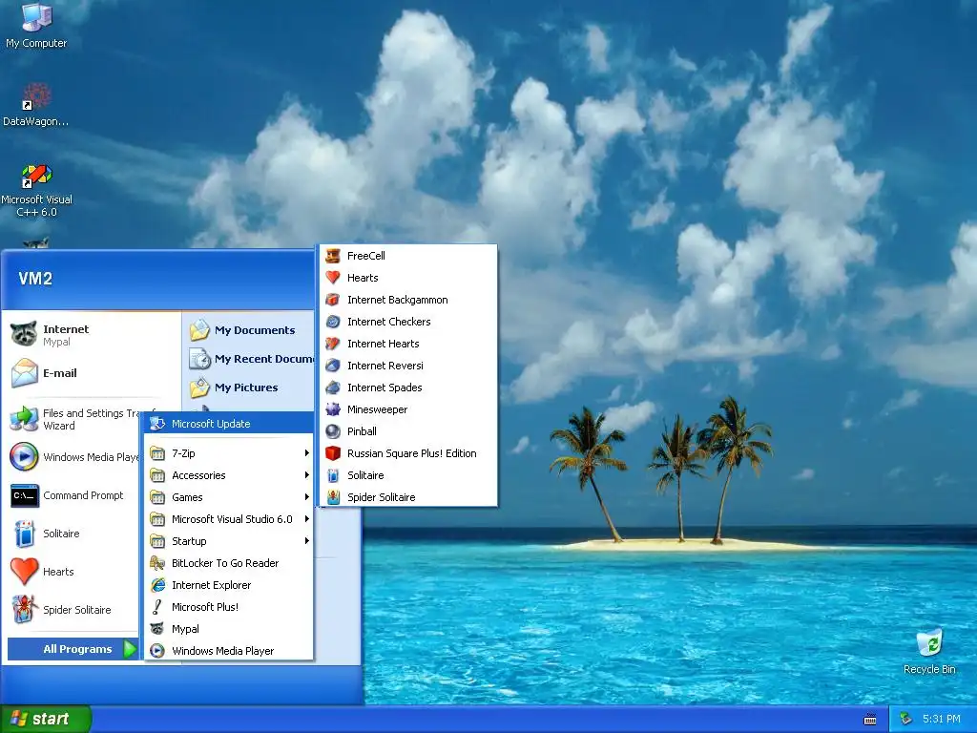
Task: Click the Start button
Action: [46, 720]
